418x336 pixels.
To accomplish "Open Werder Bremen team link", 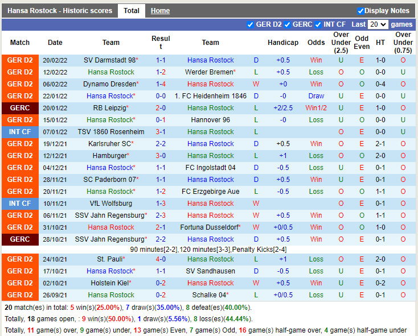I will [209, 72].
